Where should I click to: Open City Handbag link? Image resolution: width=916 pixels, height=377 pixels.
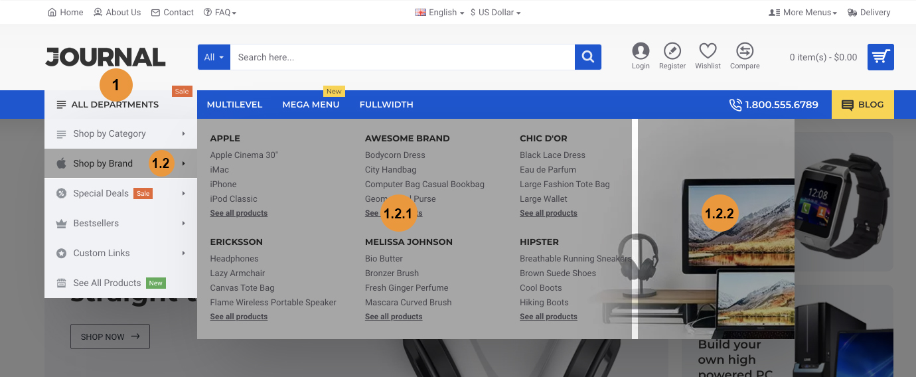click(391, 169)
